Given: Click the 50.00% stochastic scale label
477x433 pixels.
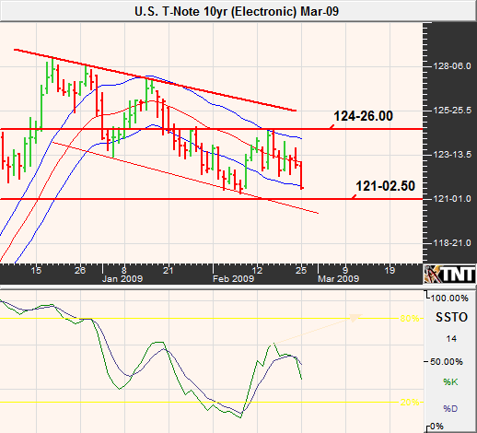Looking at the screenshot, I should tap(447, 362).
